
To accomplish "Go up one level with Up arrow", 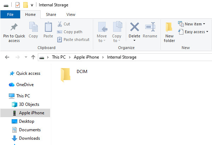I will pyautogui.click(x=33, y=57).
